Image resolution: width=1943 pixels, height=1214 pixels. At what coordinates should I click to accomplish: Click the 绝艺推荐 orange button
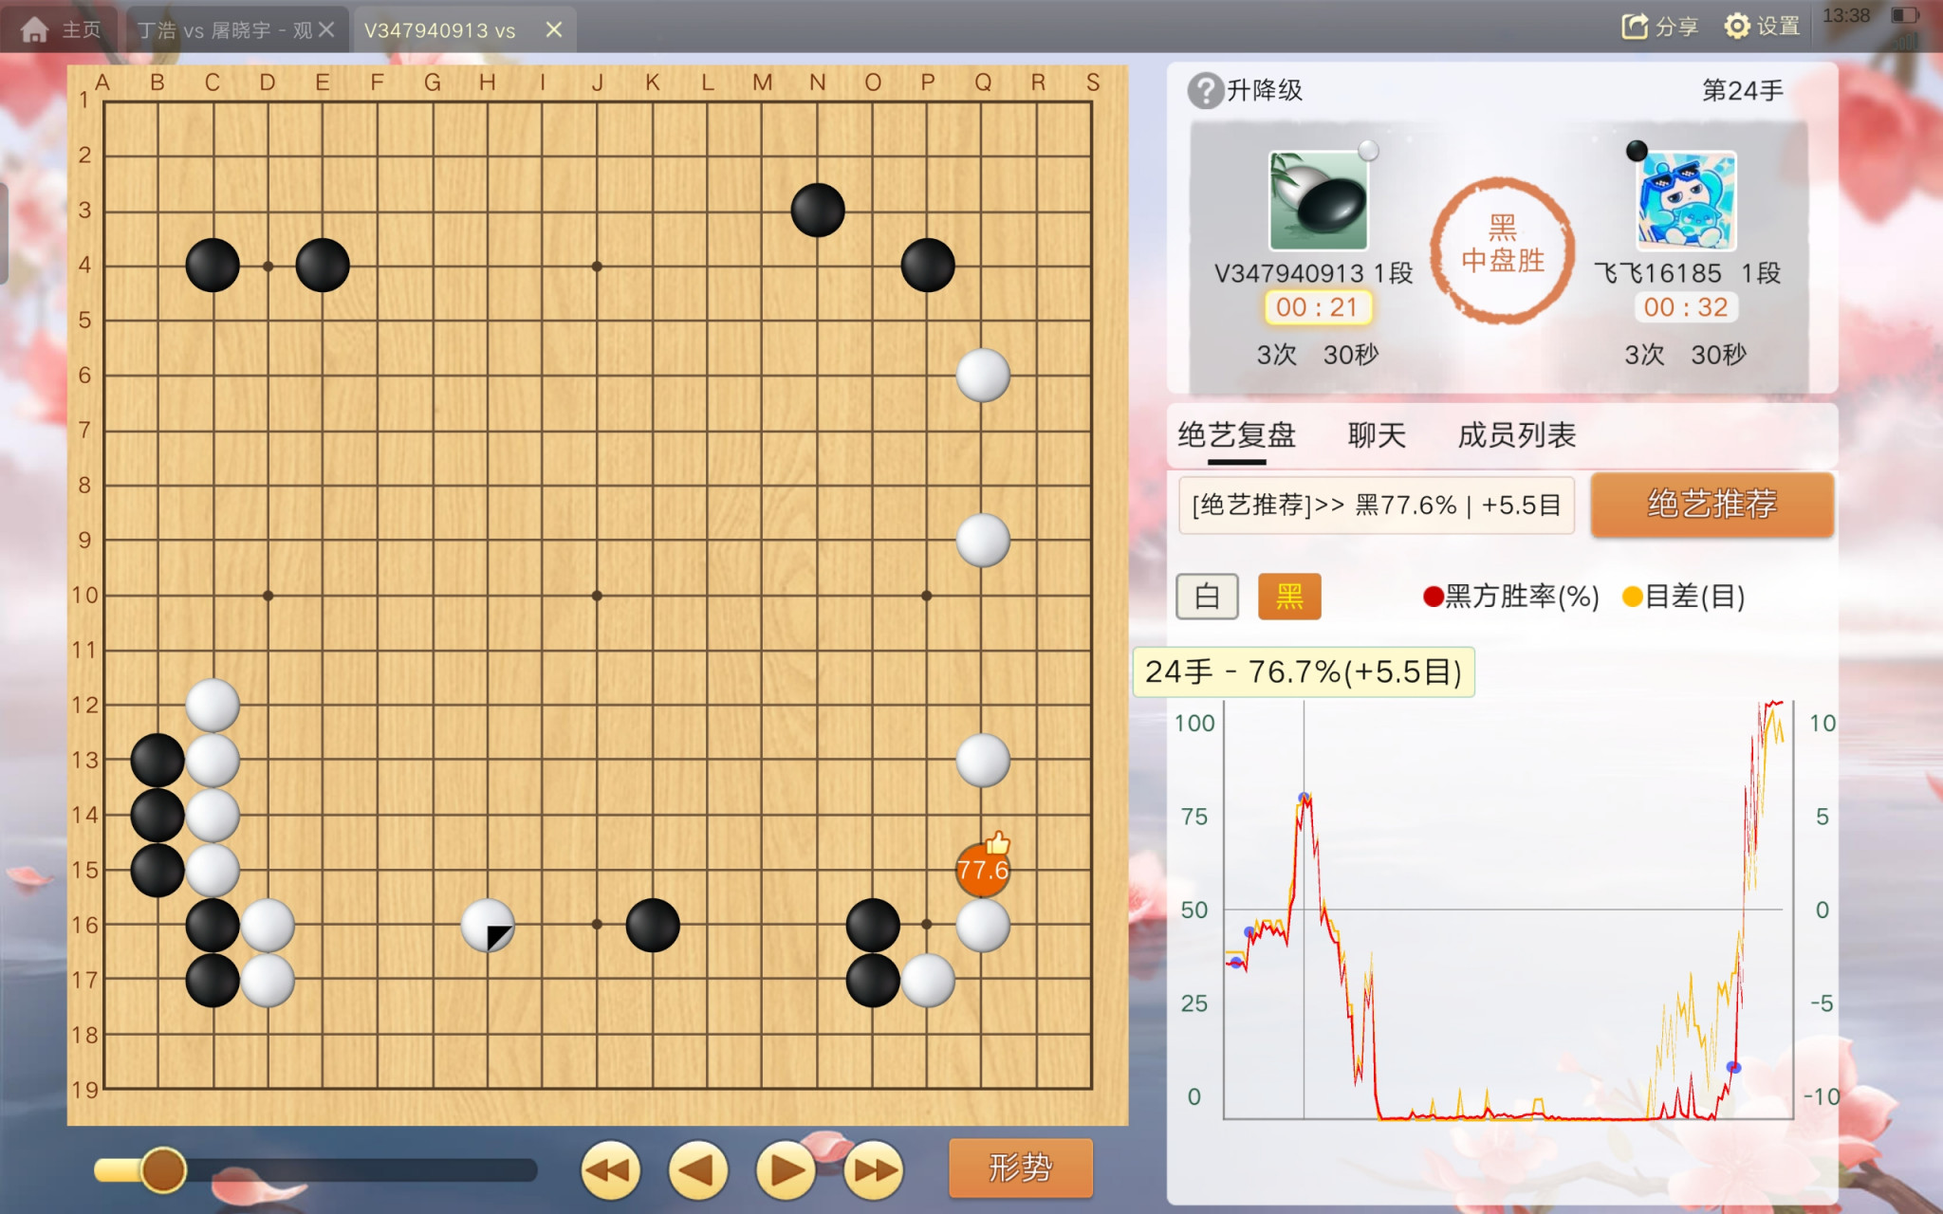1712,505
